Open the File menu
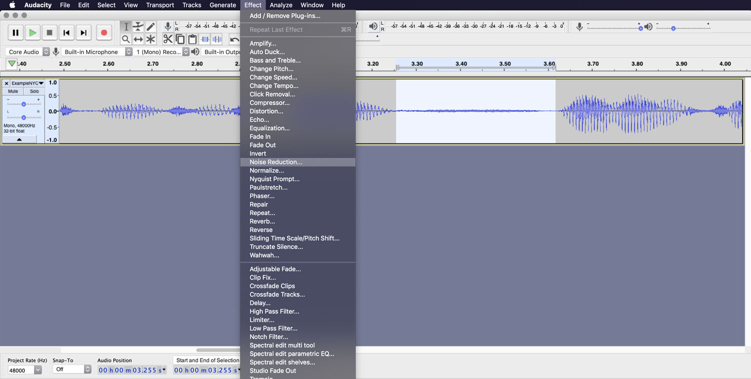Image resolution: width=751 pixels, height=379 pixels. point(65,5)
